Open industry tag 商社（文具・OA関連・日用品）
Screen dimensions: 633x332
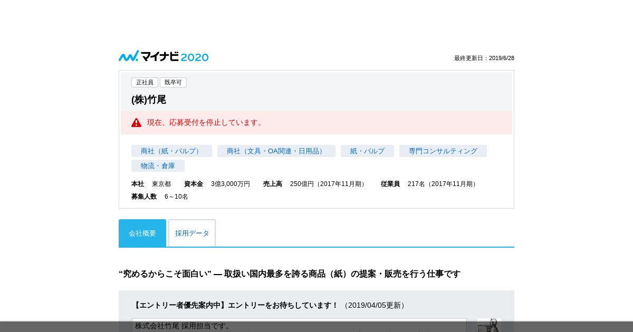(276, 151)
